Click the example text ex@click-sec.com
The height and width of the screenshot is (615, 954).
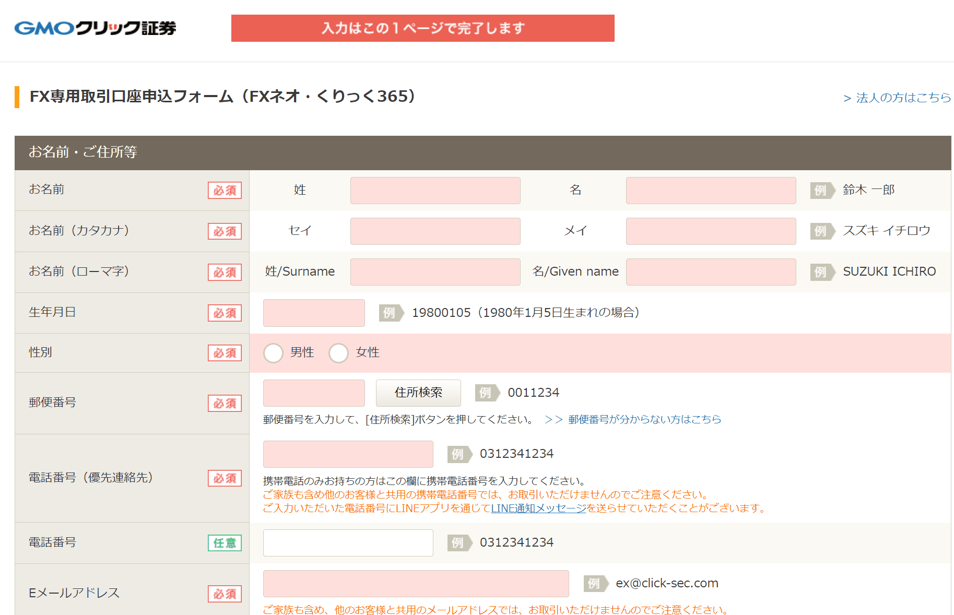667,583
